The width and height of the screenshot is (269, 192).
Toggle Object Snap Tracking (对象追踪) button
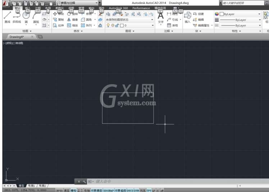click(x=120, y=191)
